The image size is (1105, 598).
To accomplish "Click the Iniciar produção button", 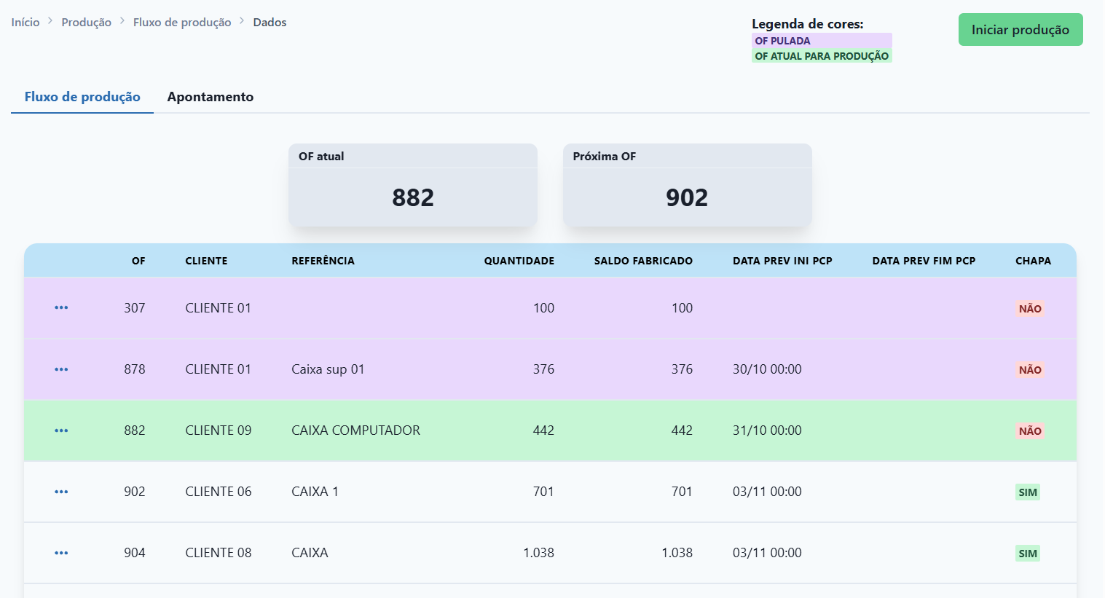I will (1020, 30).
